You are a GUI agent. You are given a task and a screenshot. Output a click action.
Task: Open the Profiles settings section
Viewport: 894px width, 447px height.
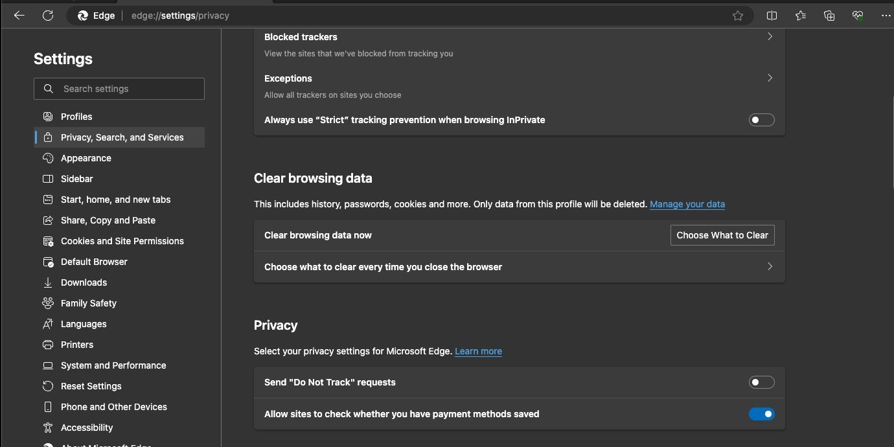[76, 117]
